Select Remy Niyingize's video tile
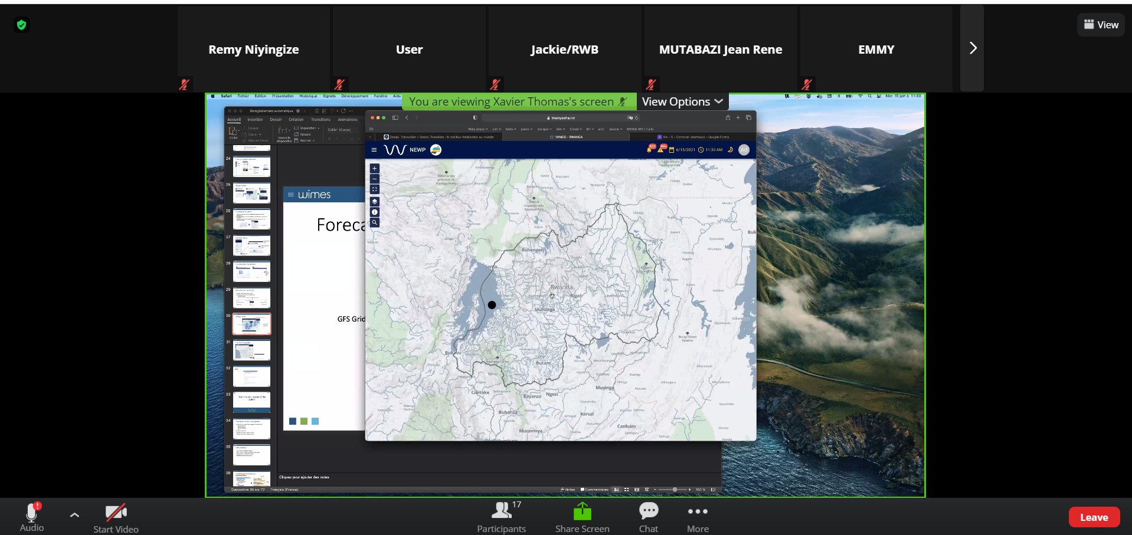Screen dimensions: 1132x535 click(253, 49)
